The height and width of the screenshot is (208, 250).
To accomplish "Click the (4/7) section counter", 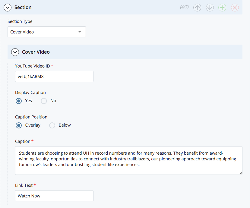I will [x=184, y=7].
